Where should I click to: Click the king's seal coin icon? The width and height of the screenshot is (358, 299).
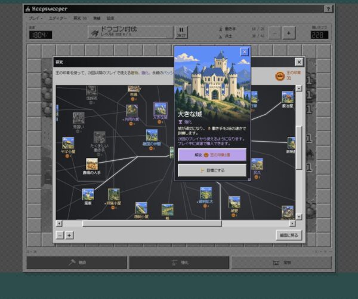pos(280,76)
